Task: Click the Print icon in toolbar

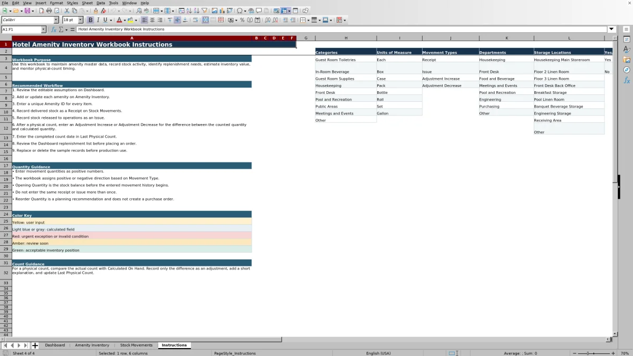Action: click(x=49, y=11)
